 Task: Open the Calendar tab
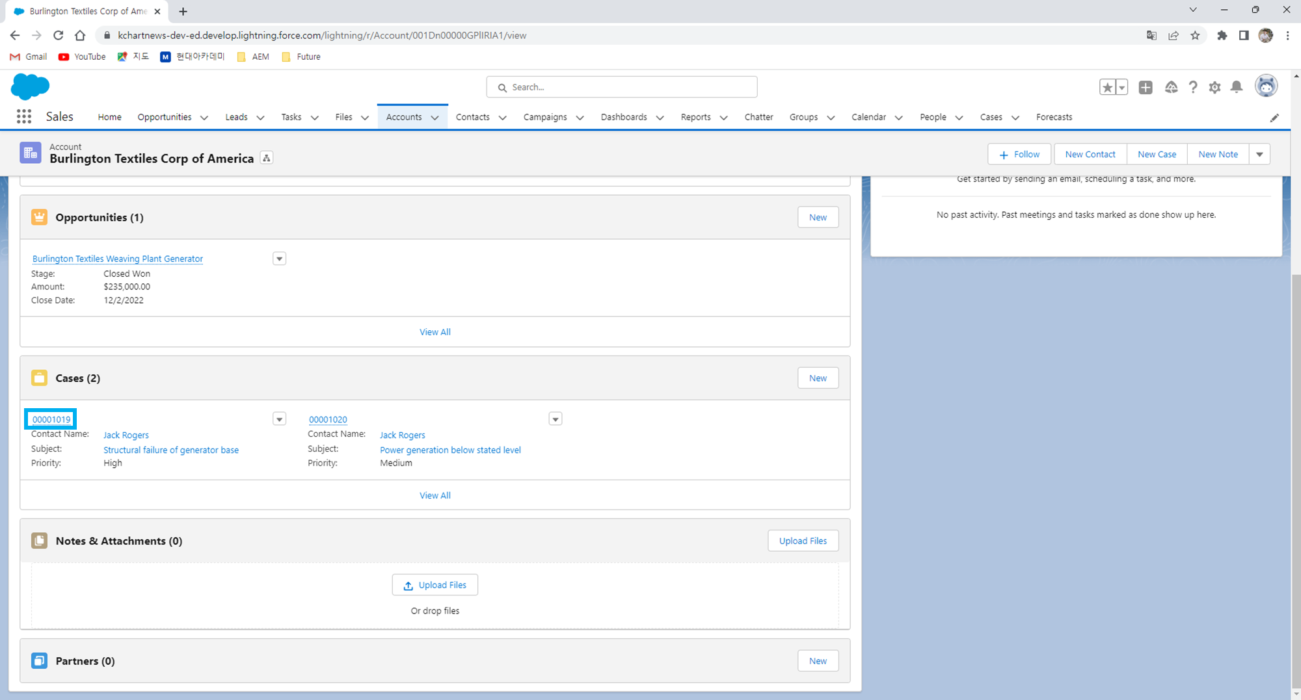tap(868, 117)
